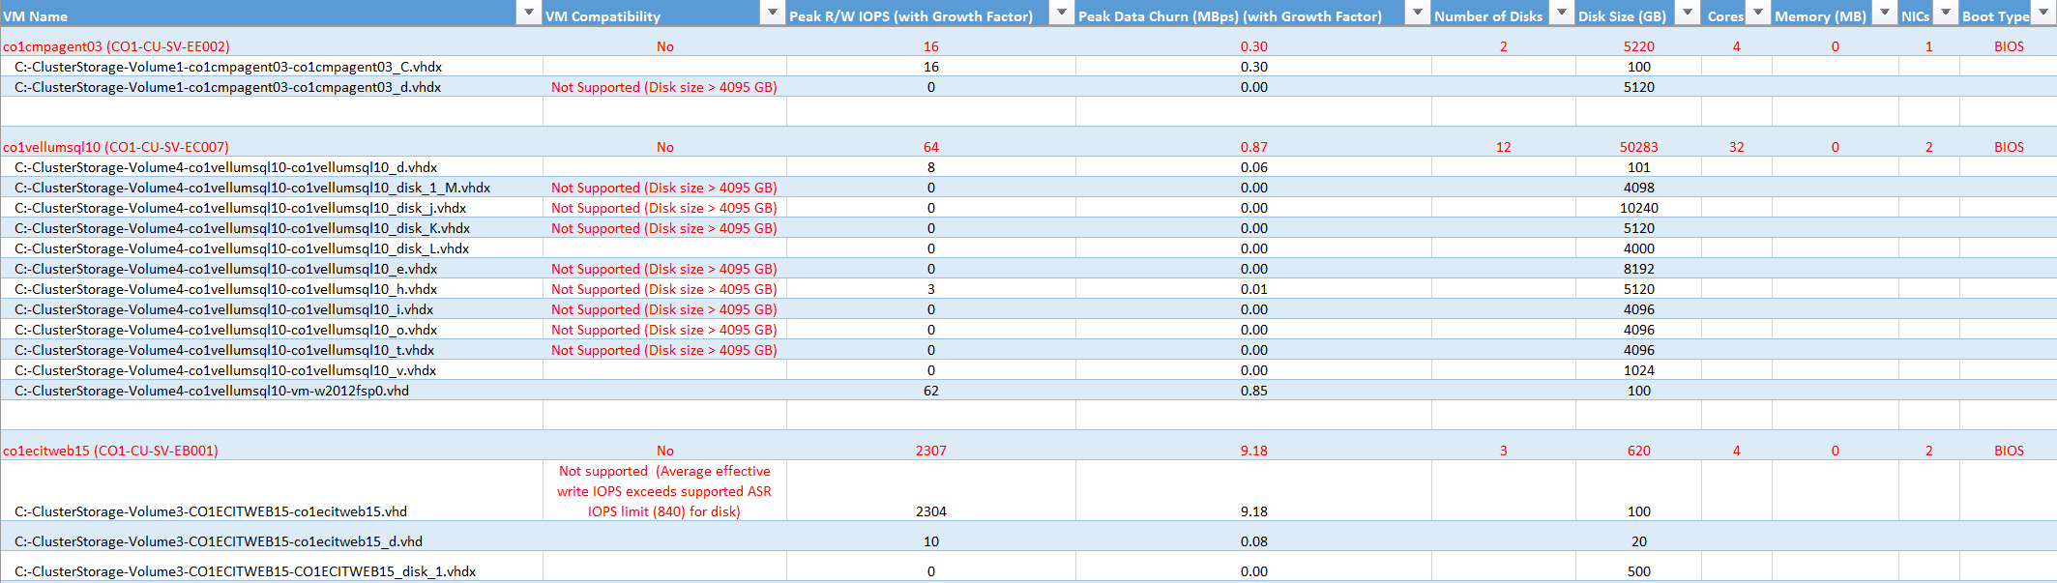
Task: Click peak IOPS value 64 for co1vellumsql10
Action: click(x=931, y=147)
